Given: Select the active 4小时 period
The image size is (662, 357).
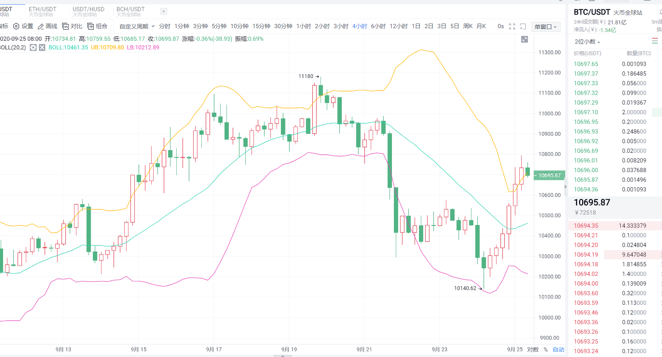Looking at the screenshot, I should pyautogui.click(x=360, y=26).
